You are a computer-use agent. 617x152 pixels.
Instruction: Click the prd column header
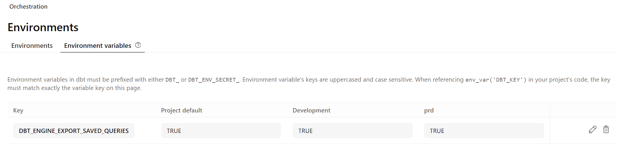(x=429, y=110)
